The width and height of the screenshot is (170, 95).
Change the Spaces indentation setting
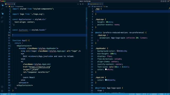point(139,94)
